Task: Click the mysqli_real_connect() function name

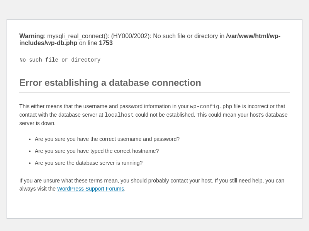Action: 78,36
